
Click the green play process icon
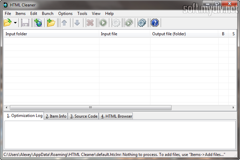click(103, 23)
